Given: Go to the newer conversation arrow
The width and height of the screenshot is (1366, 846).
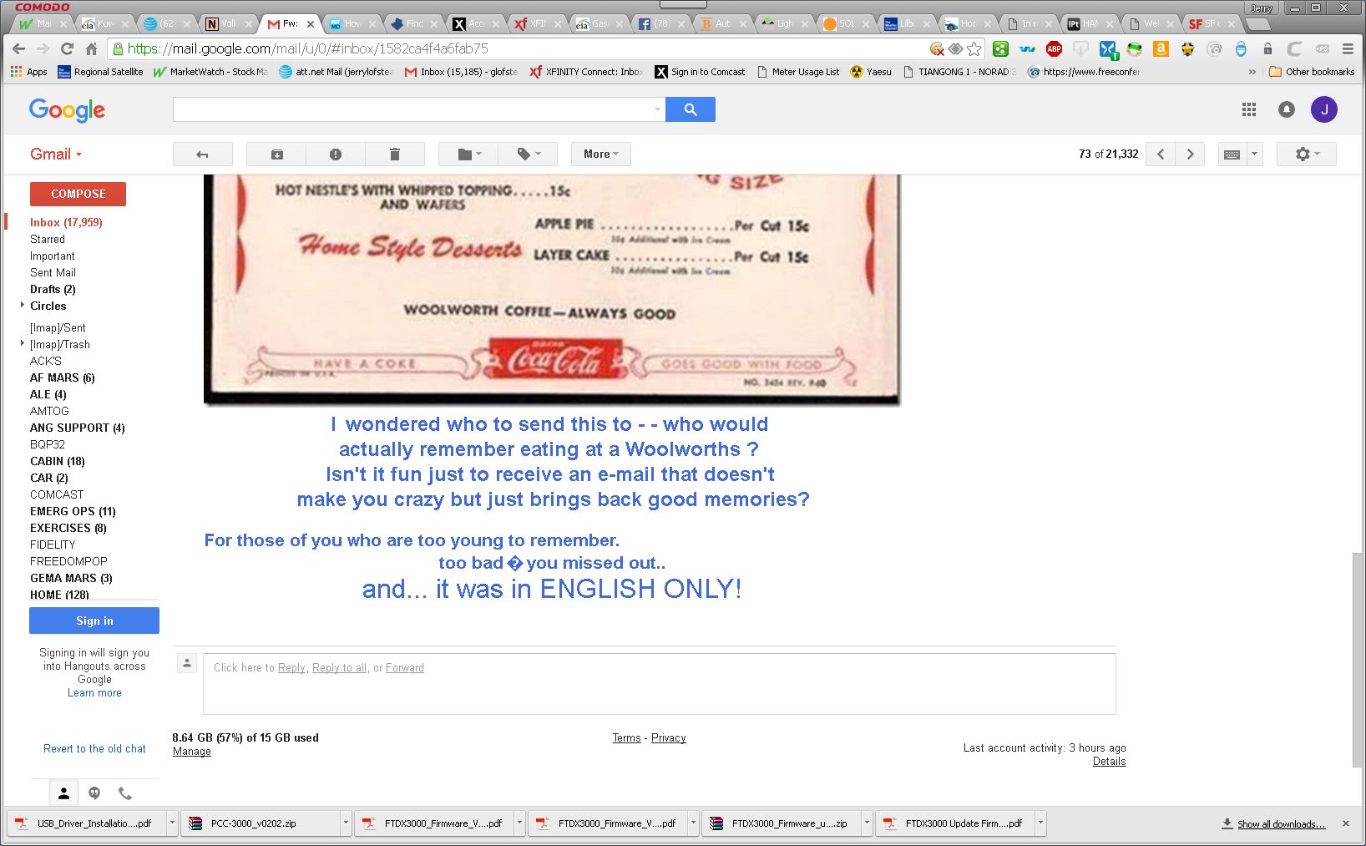Looking at the screenshot, I should 1161,155.
